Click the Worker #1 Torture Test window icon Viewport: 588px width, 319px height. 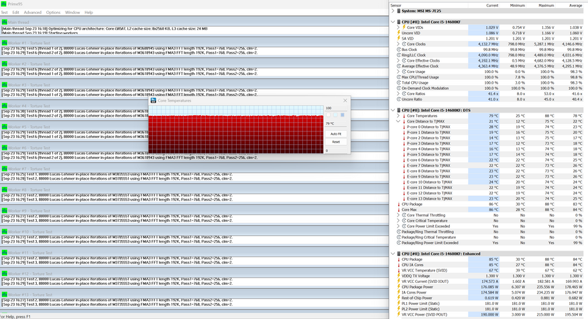[x=5, y=43]
